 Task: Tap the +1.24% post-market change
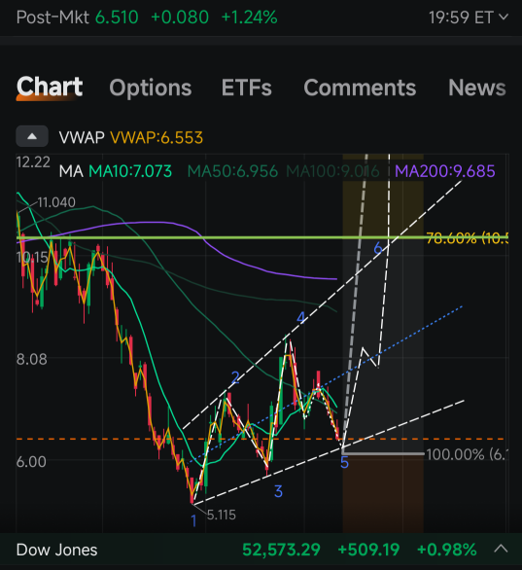point(249,18)
